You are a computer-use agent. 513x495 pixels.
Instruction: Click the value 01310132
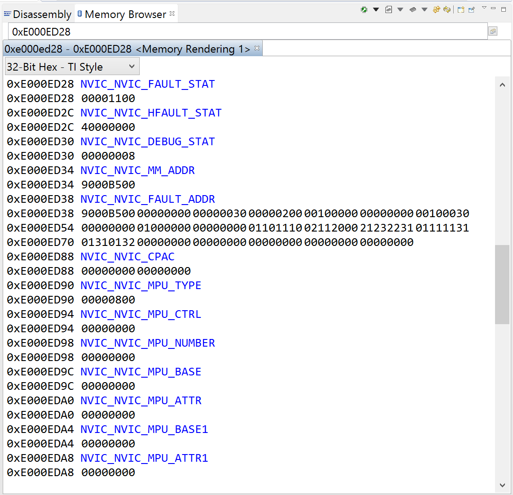[x=108, y=242]
